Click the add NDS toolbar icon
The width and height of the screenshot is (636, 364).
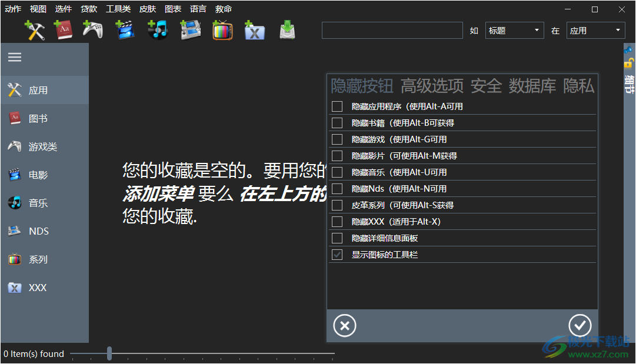(190, 30)
